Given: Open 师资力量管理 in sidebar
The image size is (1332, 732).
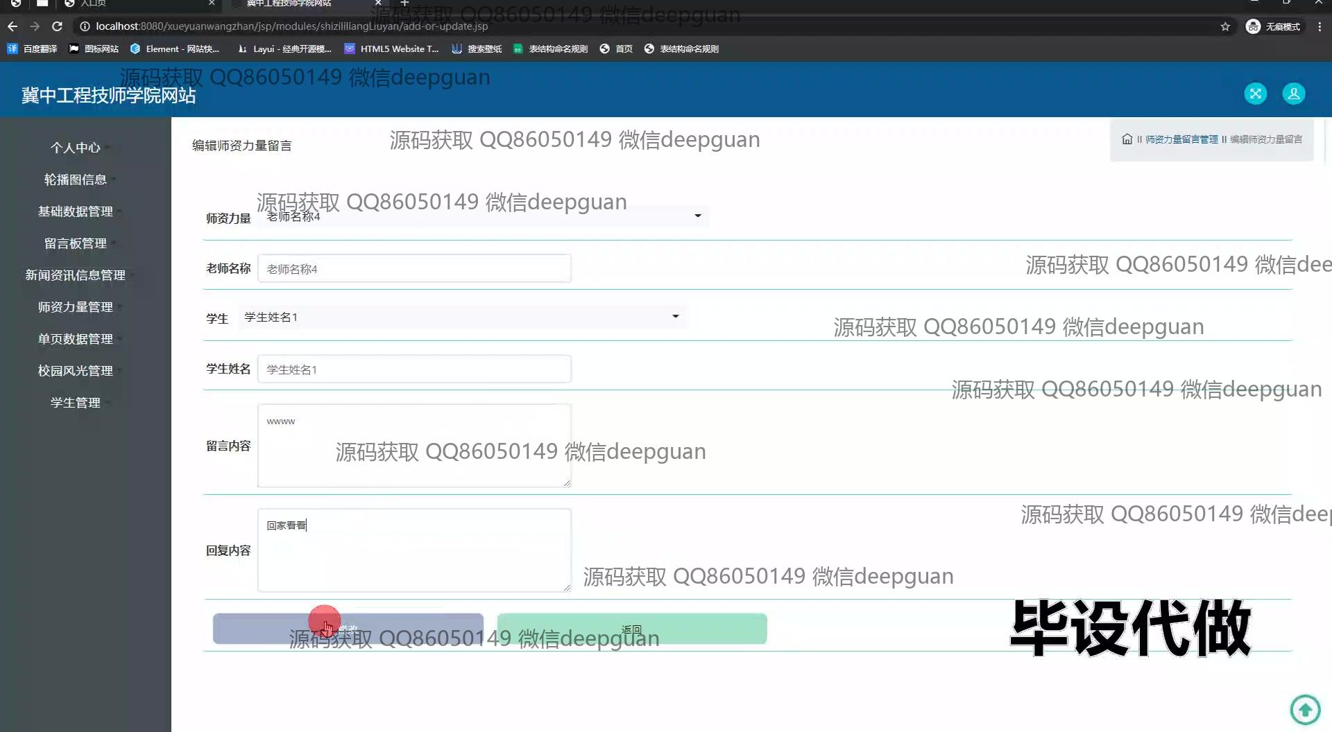Looking at the screenshot, I should point(75,307).
